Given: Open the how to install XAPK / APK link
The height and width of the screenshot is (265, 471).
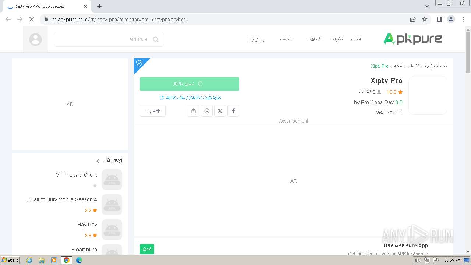Looking at the screenshot, I should click(x=190, y=98).
